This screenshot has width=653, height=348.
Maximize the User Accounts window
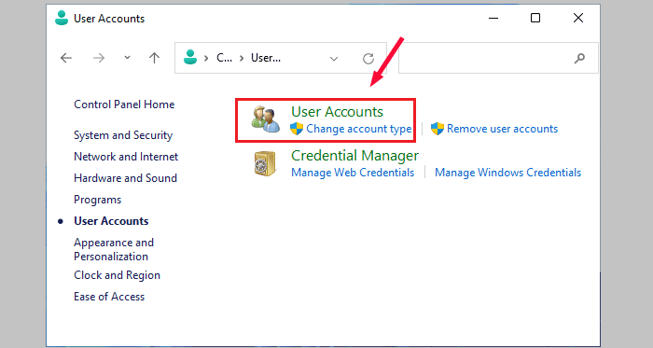coord(535,18)
